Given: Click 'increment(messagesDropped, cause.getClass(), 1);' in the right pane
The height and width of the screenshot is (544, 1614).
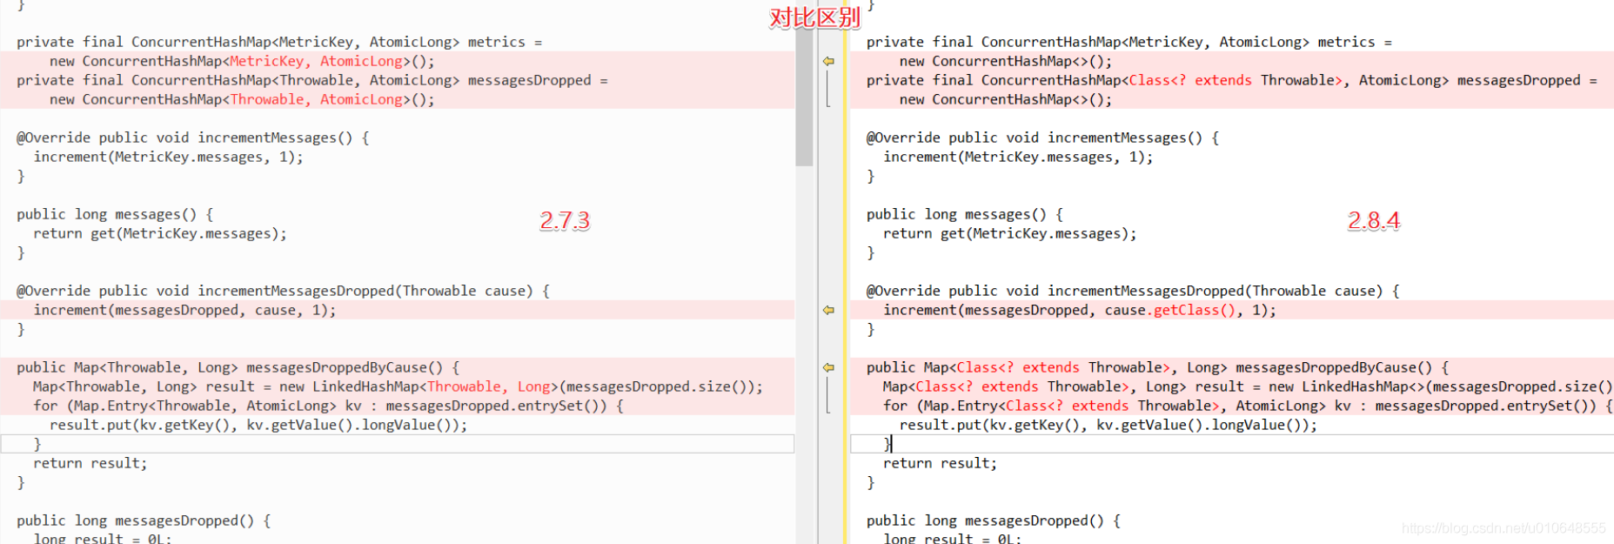Looking at the screenshot, I should pyautogui.click(x=1080, y=310).
